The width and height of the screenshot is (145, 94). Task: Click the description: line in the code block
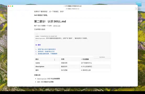point(62,38)
